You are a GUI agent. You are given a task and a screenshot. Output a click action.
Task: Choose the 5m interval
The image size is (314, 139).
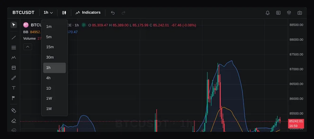click(54, 37)
